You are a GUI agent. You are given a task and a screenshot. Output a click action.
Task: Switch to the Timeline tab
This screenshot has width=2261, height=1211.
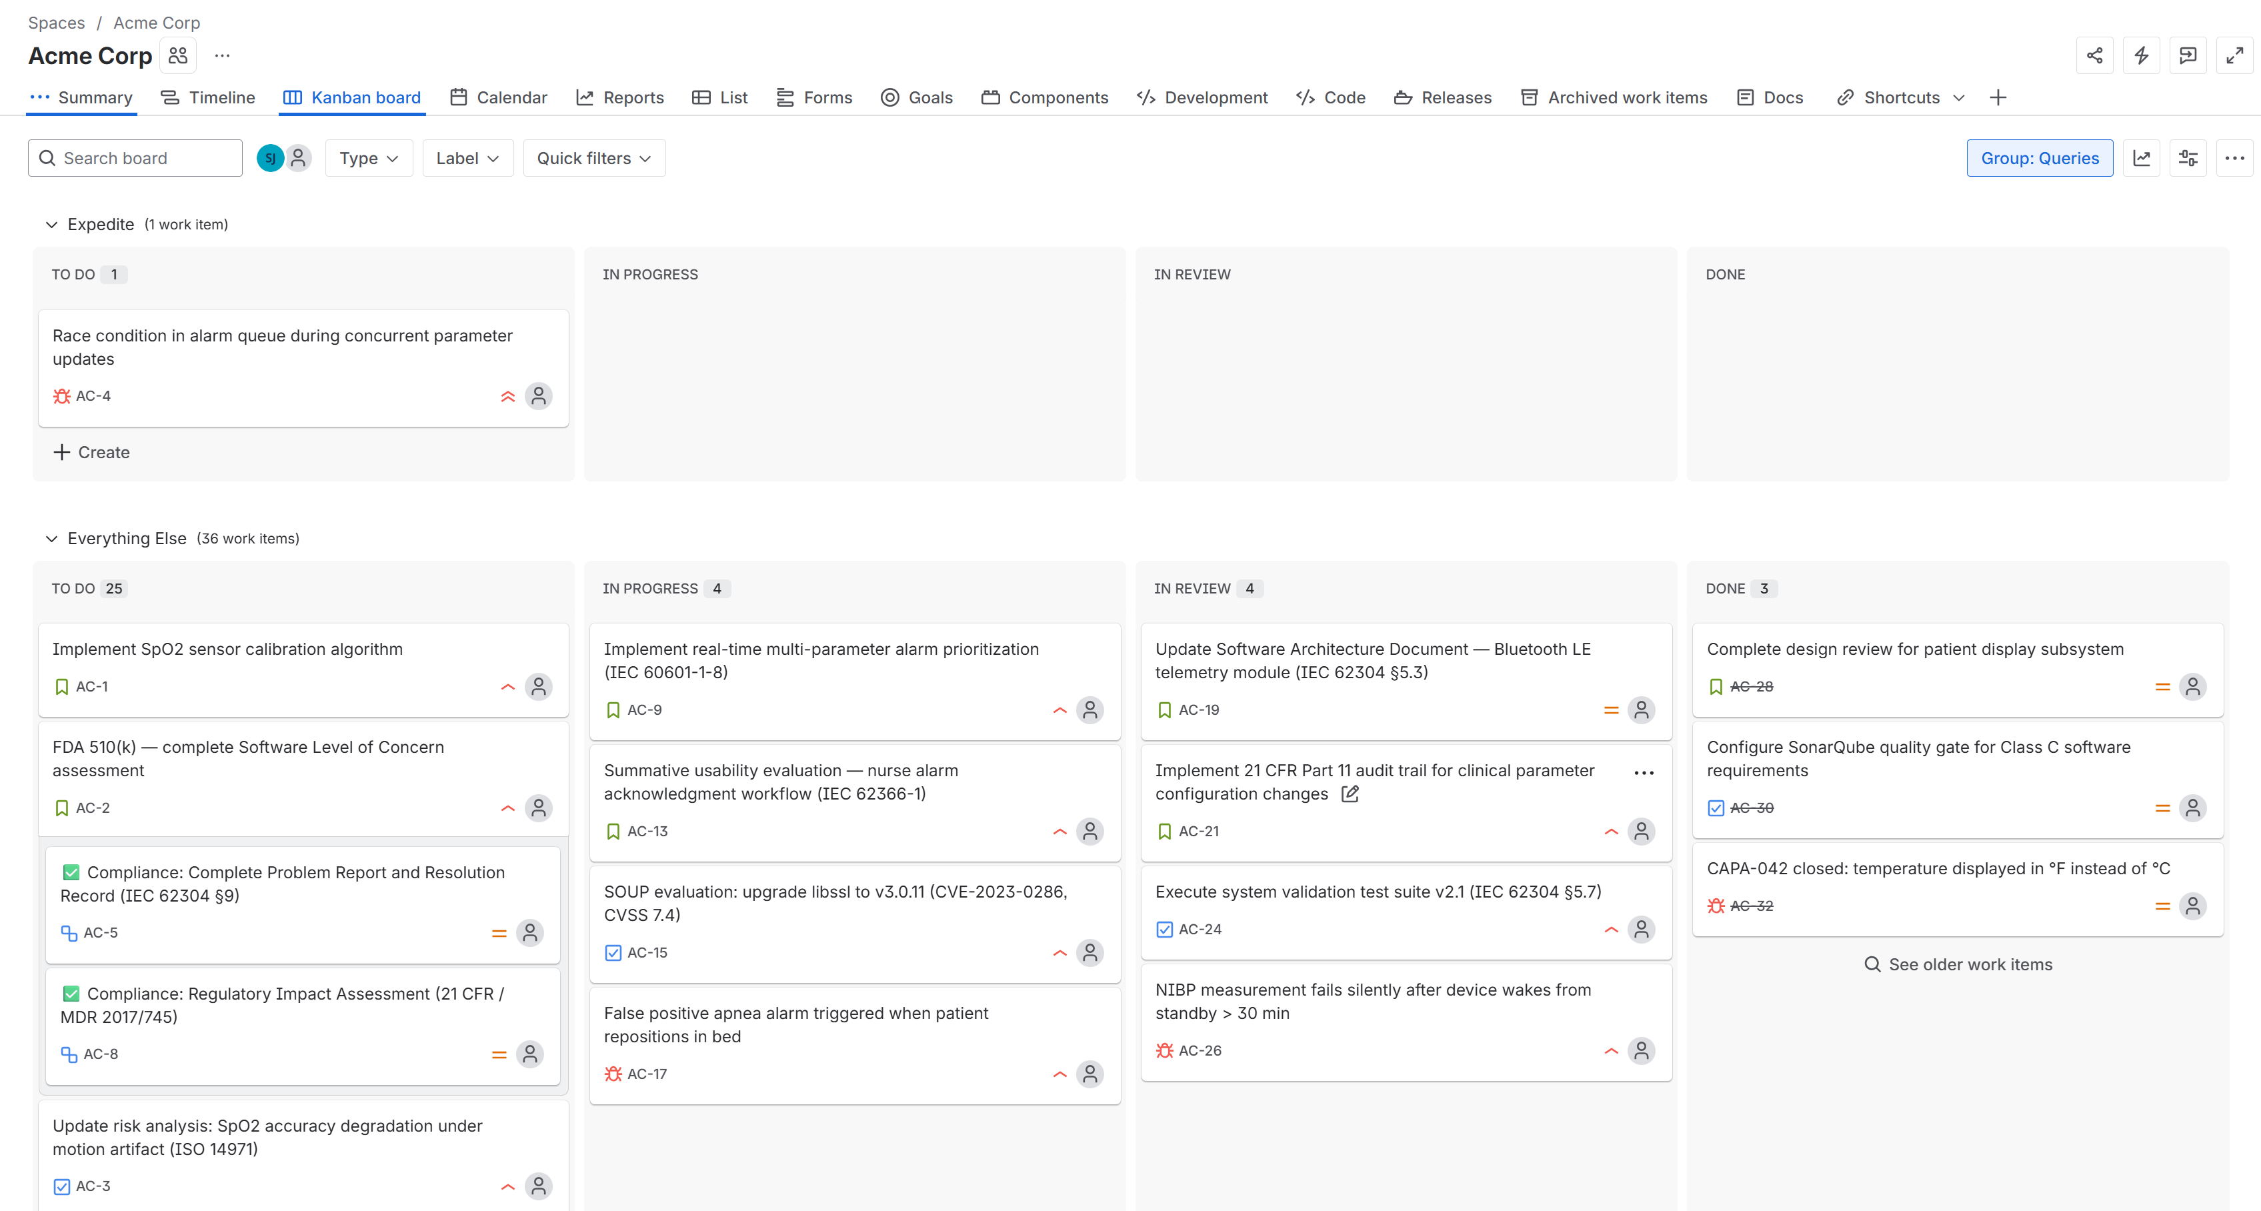(208, 97)
